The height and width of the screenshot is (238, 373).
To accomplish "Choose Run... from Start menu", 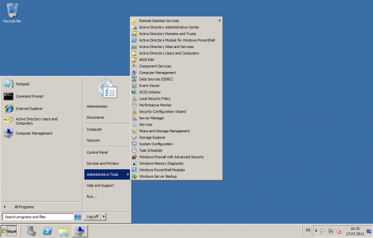I will [92, 196].
